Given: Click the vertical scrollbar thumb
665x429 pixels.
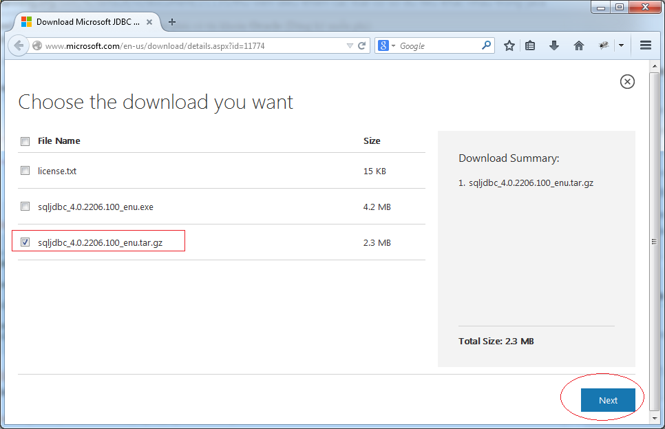Looking at the screenshot, I should [x=655, y=242].
